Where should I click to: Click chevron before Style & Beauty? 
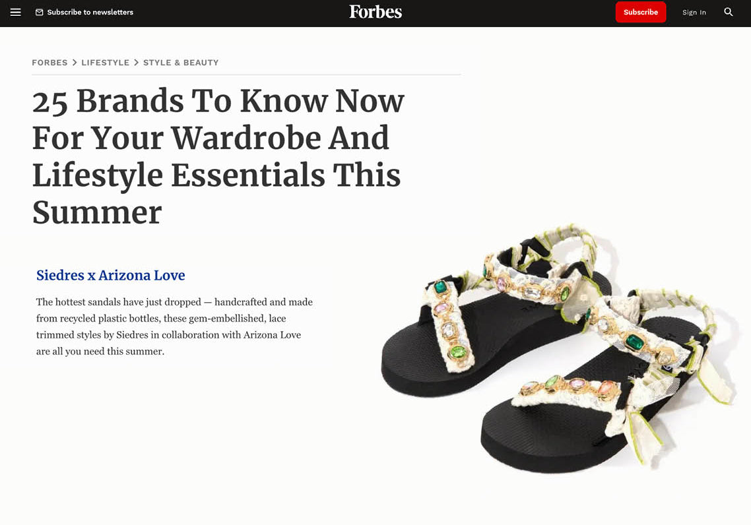pos(137,63)
